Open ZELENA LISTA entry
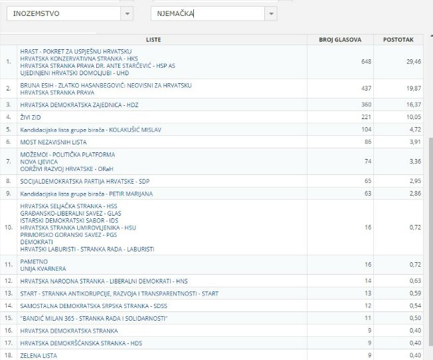Viewport: 433px width, 360px height. tap(39, 355)
